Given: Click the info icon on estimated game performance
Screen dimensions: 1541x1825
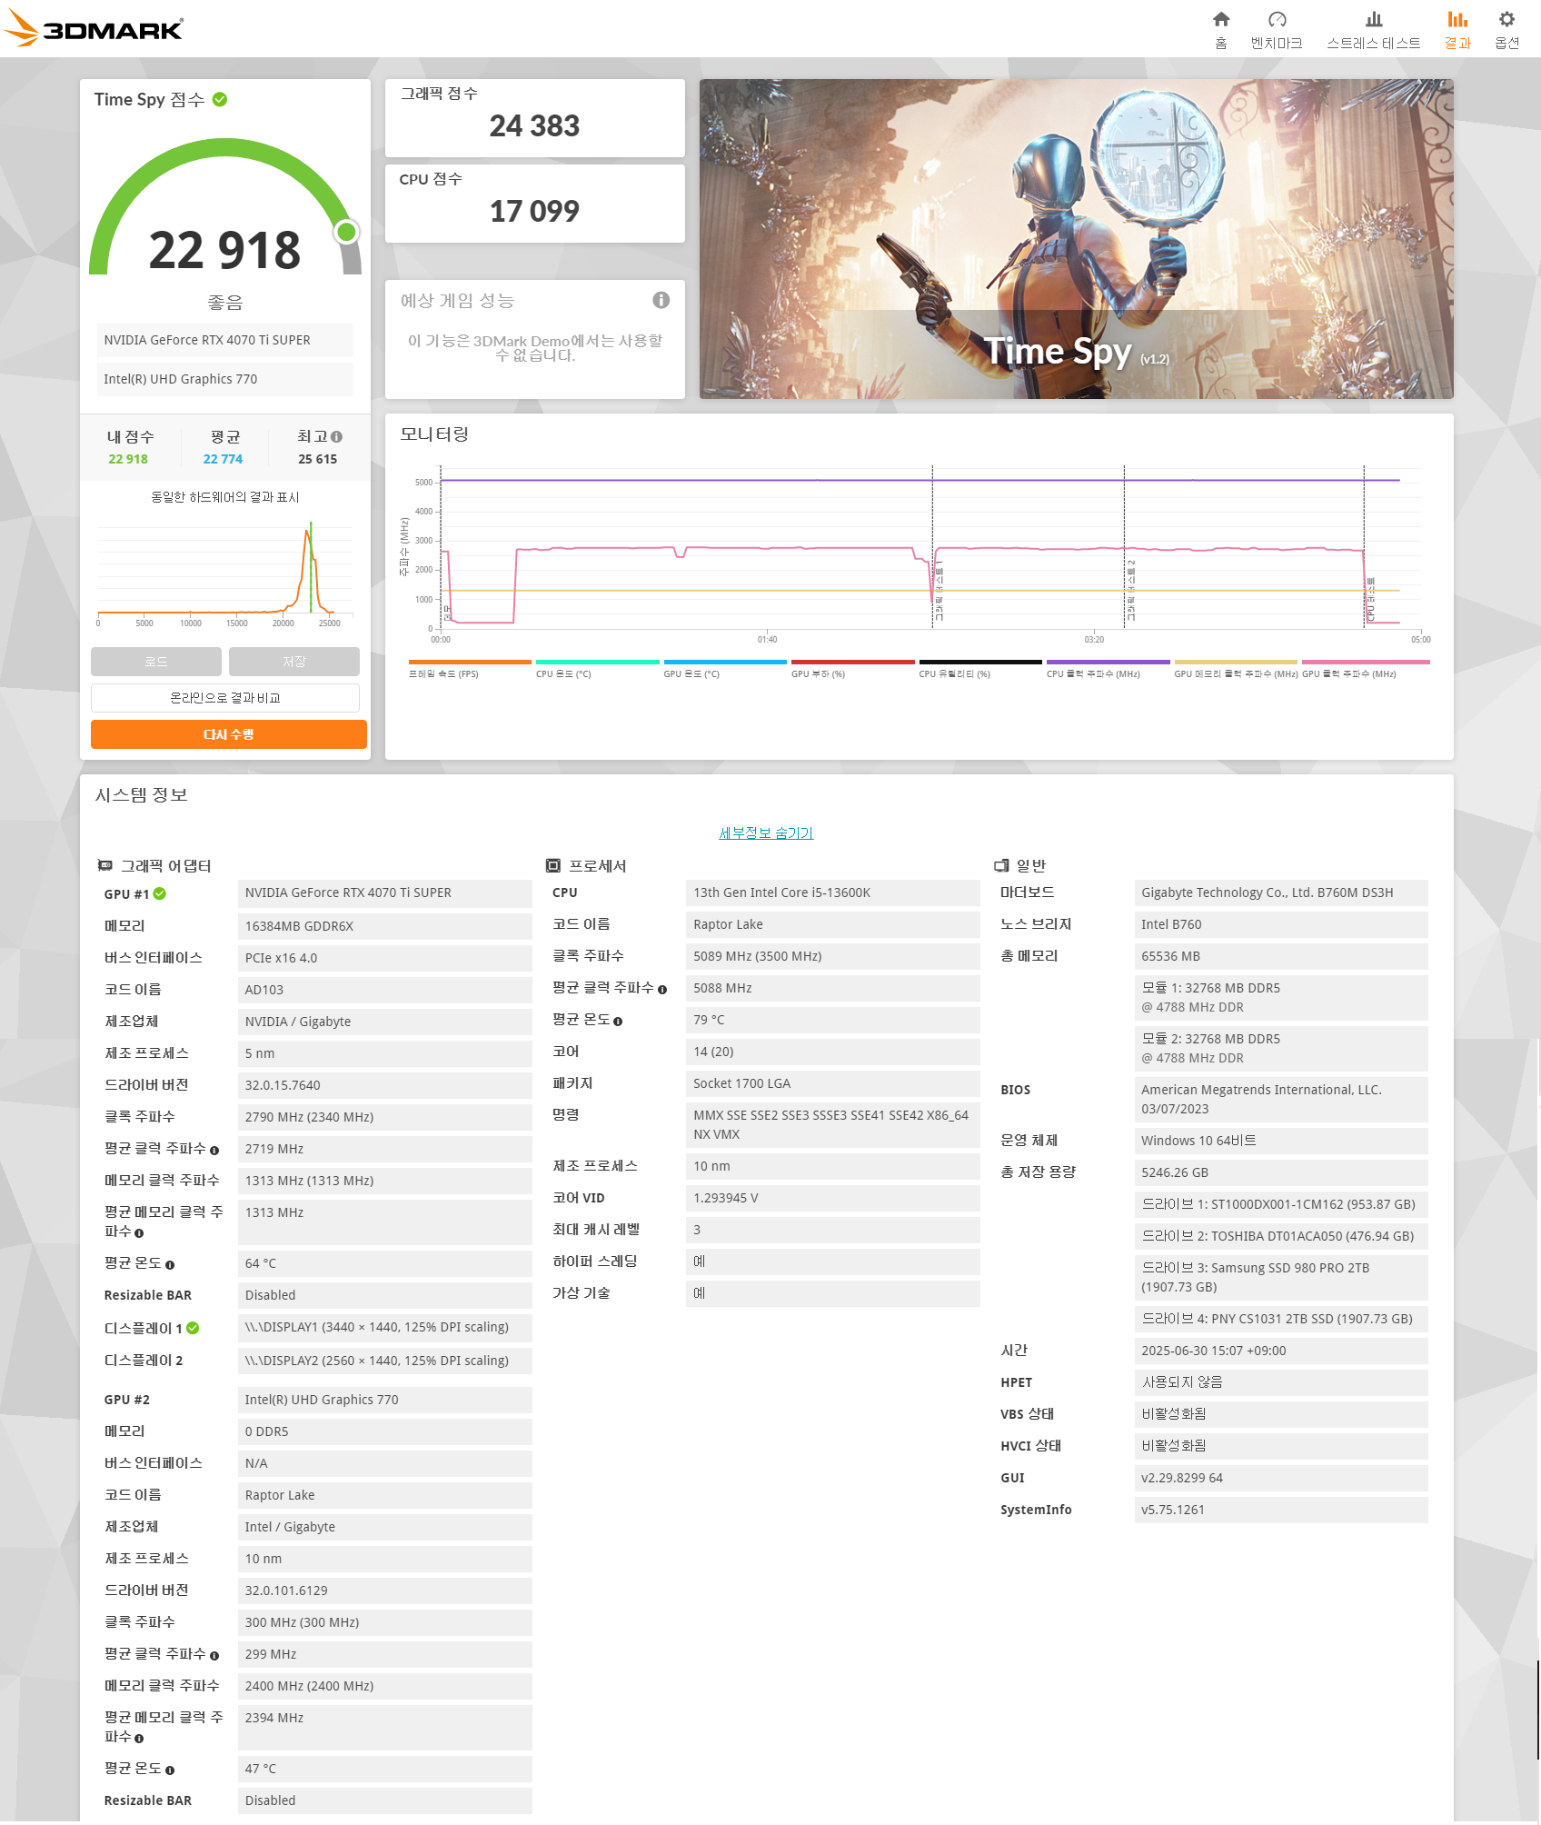Looking at the screenshot, I should coord(661,300).
